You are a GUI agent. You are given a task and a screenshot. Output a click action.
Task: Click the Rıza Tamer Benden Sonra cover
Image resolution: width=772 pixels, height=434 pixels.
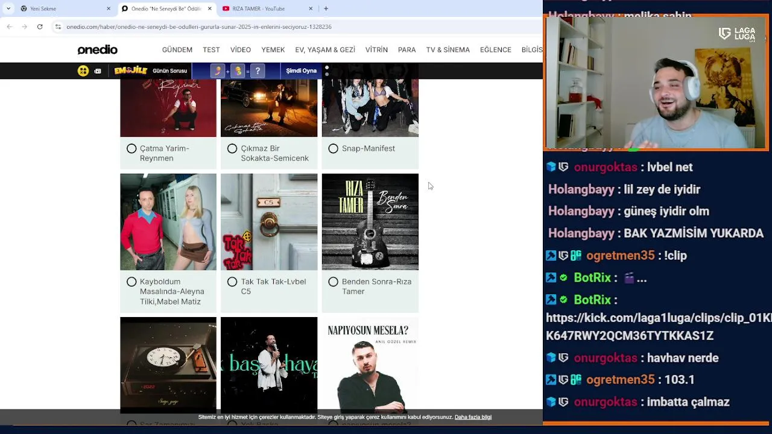(370, 222)
